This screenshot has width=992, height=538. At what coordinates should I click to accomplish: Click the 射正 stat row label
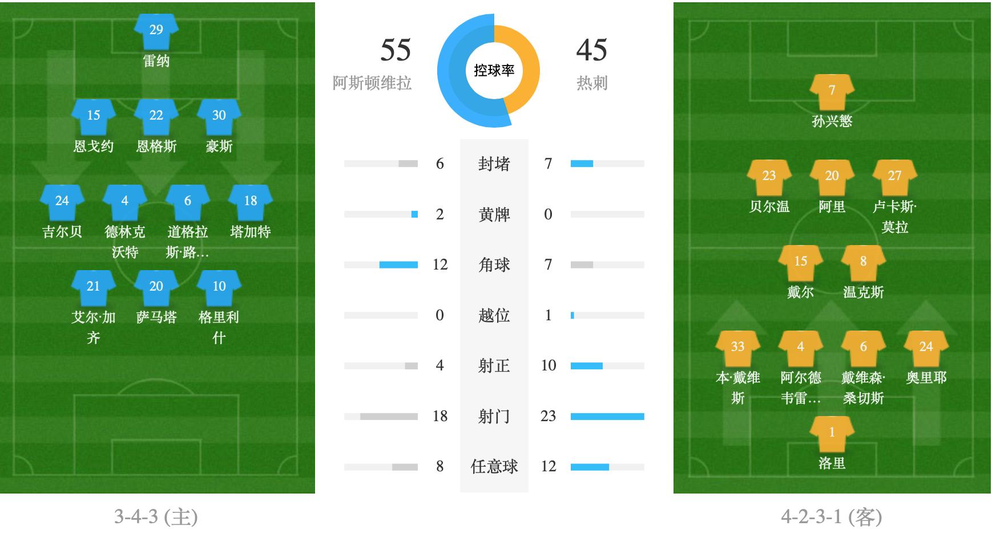coord(494,366)
